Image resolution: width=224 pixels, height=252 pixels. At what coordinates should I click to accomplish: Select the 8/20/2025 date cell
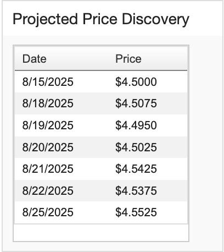48,147
